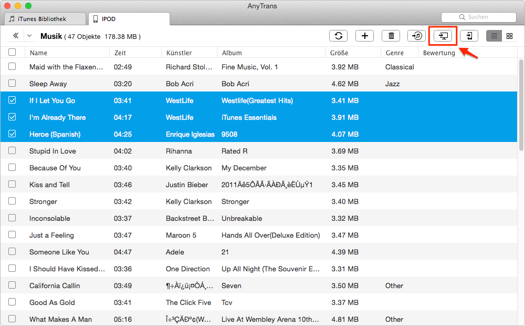Sort by Künstler column header

coord(179,53)
